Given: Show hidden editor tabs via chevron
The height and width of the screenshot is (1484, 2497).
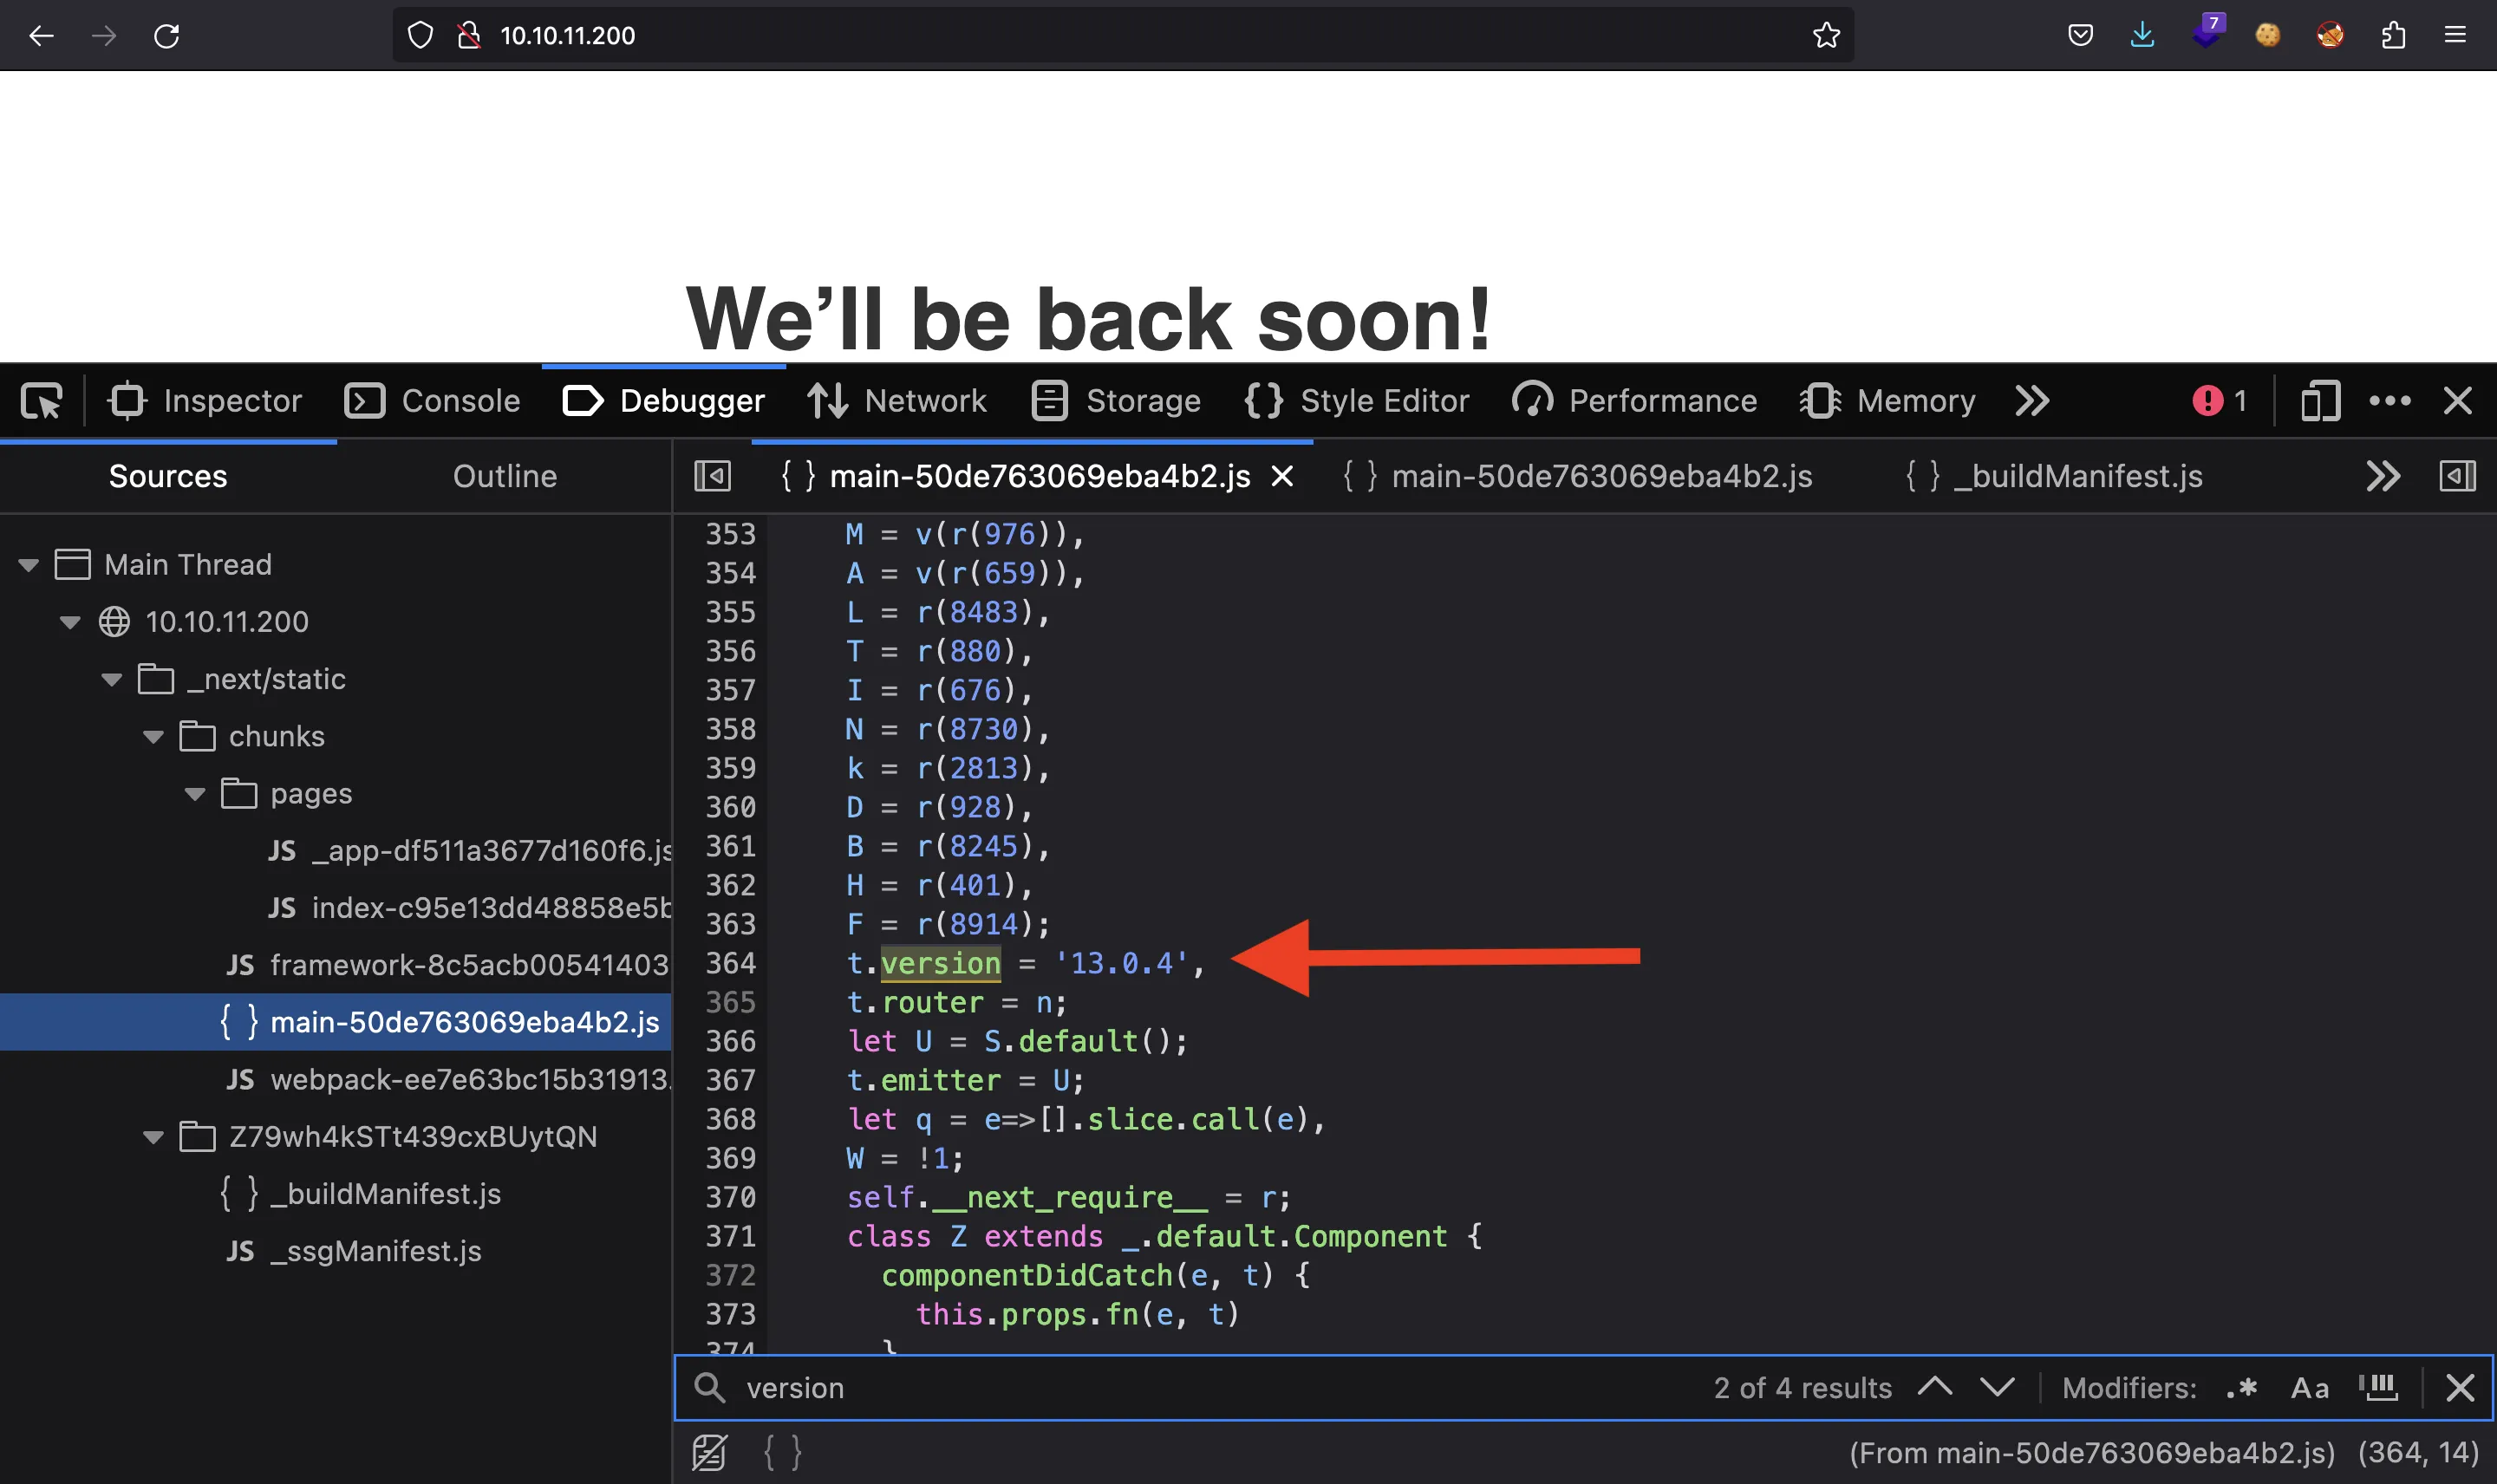Looking at the screenshot, I should coord(2382,477).
